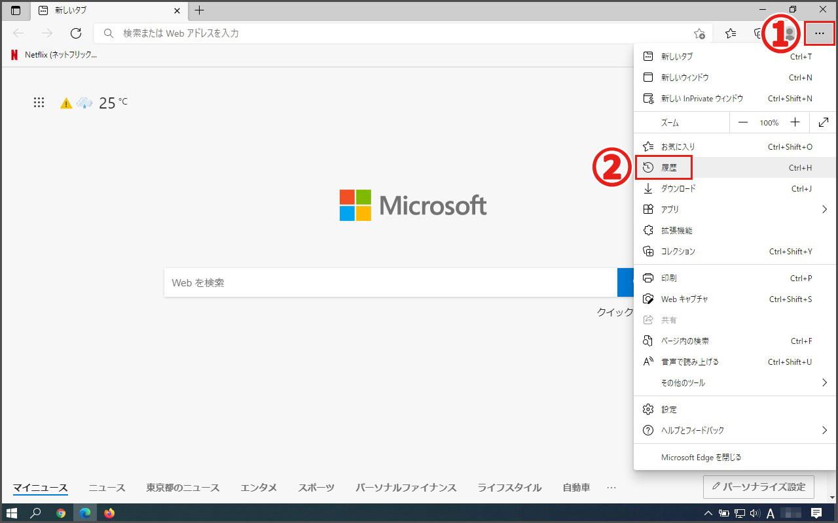This screenshot has width=838, height=523.
Task: Open the tab actions menu icon
Action: (x=16, y=10)
